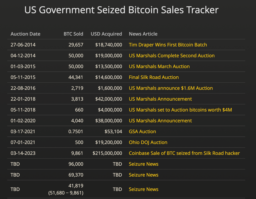The width and height of the screenshot is (256, 199).
Task: Open 'US Marshals announce $1.6M Auction' link
Action: [x=171, y=88]
